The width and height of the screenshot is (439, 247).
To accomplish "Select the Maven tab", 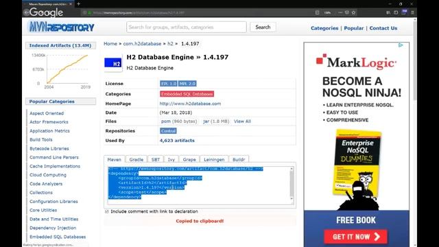I will coord(115,159).
